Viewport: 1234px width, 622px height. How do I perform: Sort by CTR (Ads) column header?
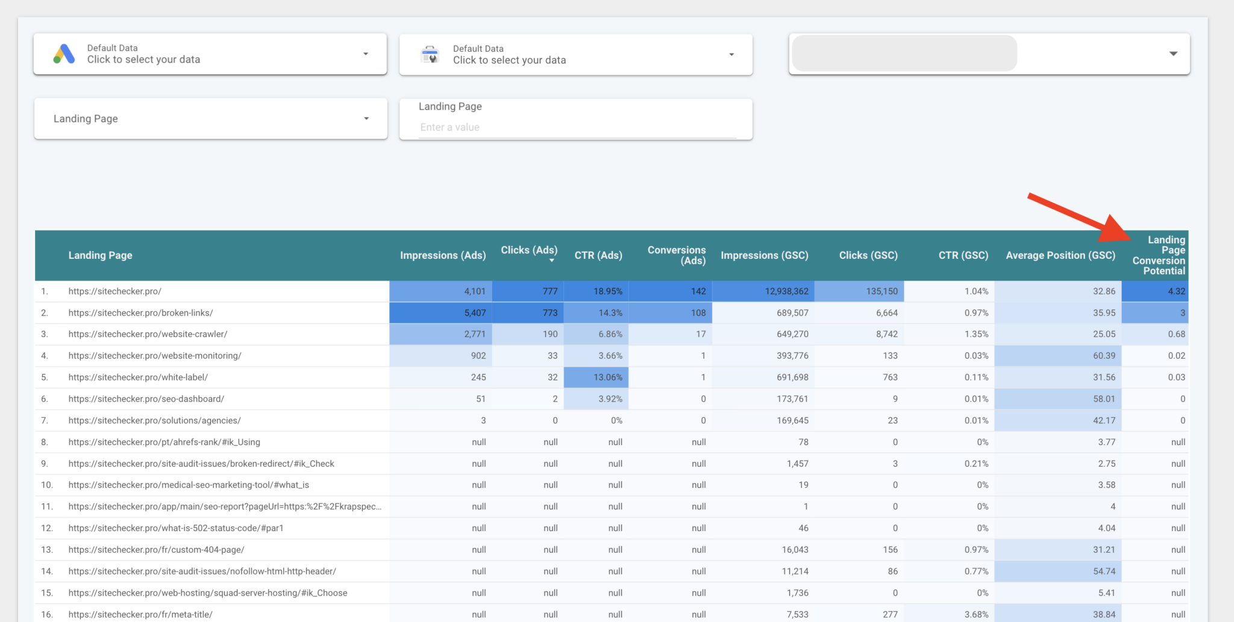point(598,255)
